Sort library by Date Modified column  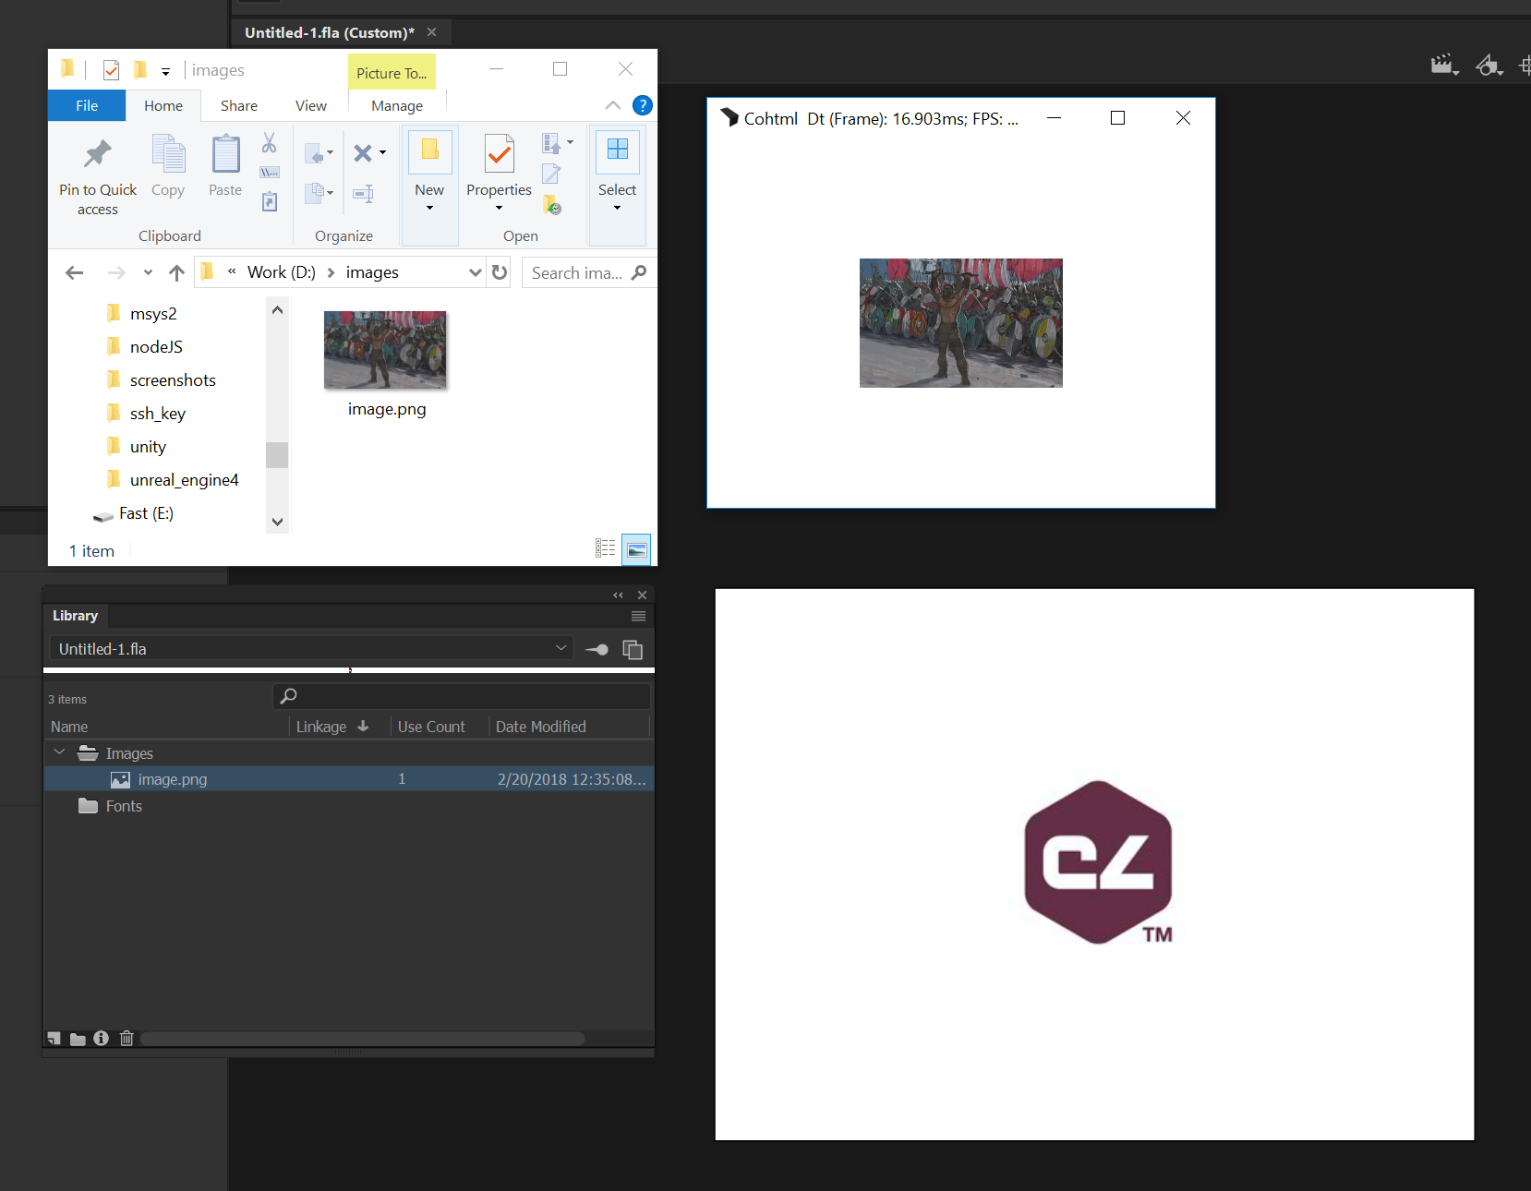(x=541, y=727)
